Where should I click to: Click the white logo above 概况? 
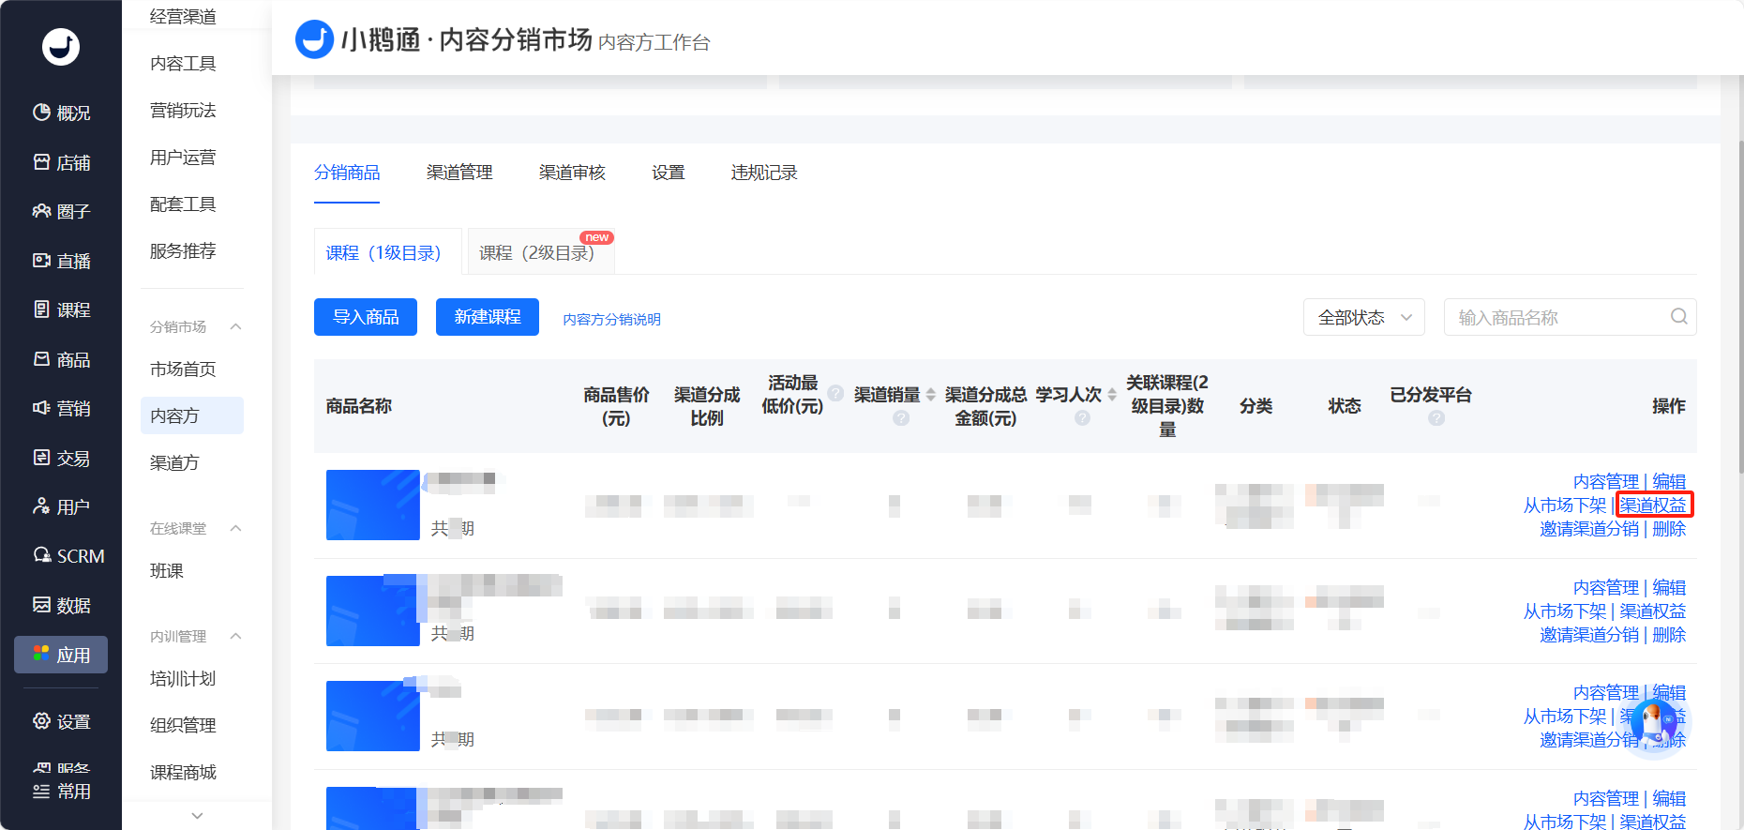coord(61,46)
